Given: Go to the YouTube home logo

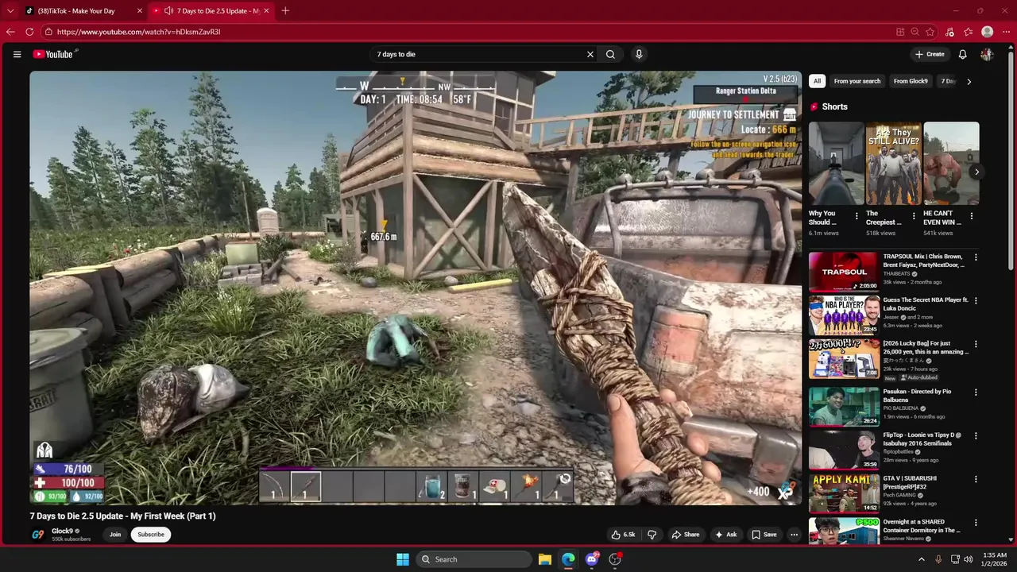Looking at the screenshot, I should 54,54.
